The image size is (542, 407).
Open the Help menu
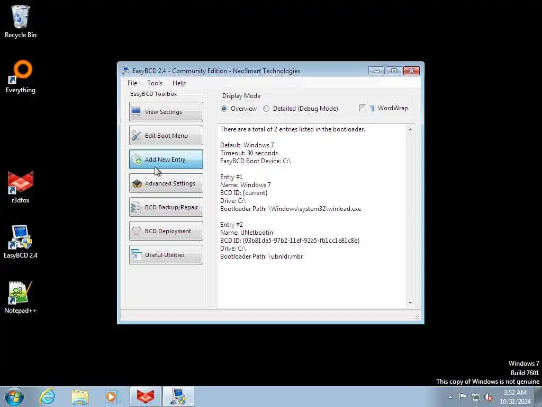click(179, 83)
